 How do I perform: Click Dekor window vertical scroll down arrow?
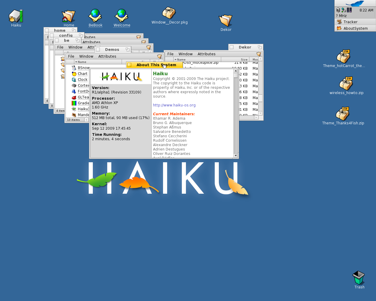click(x=261, y=113)
